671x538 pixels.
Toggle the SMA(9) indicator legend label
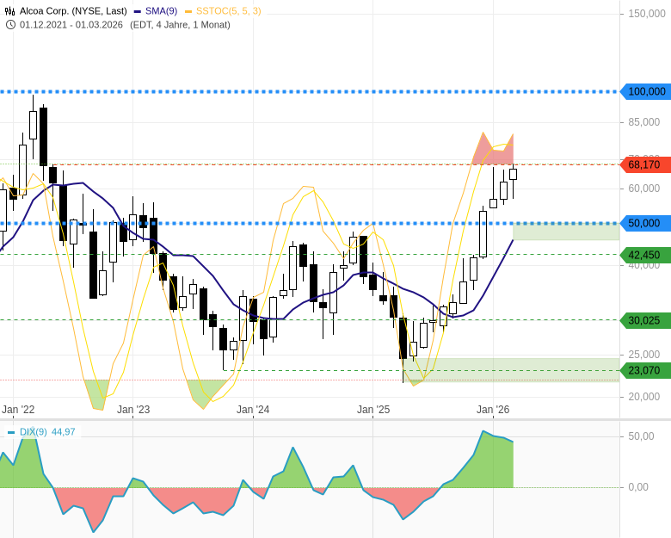pos(162,11)
